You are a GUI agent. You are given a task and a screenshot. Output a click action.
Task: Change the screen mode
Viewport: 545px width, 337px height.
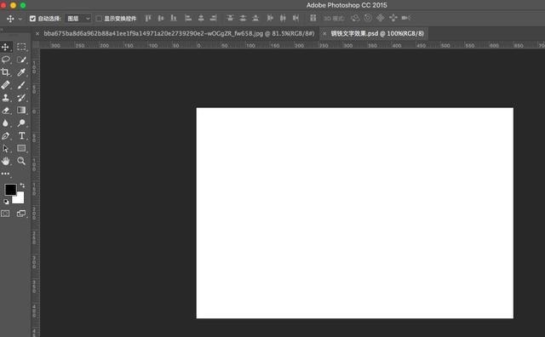[21, 214]
